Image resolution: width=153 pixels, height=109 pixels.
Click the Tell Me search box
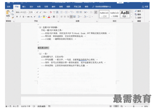coord(101,7)
